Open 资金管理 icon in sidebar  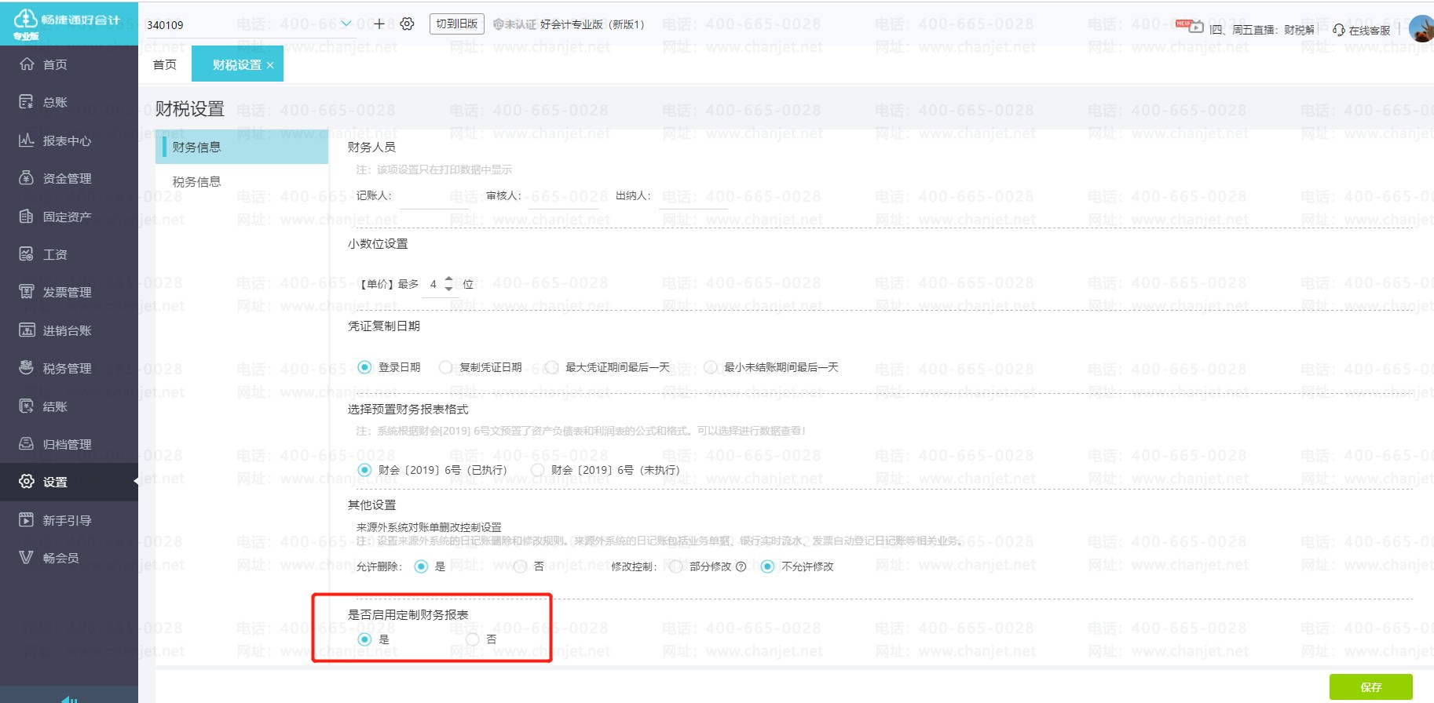pos(27,178)
